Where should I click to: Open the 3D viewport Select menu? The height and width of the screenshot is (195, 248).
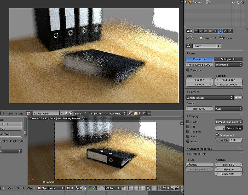(x=21, y=188)
